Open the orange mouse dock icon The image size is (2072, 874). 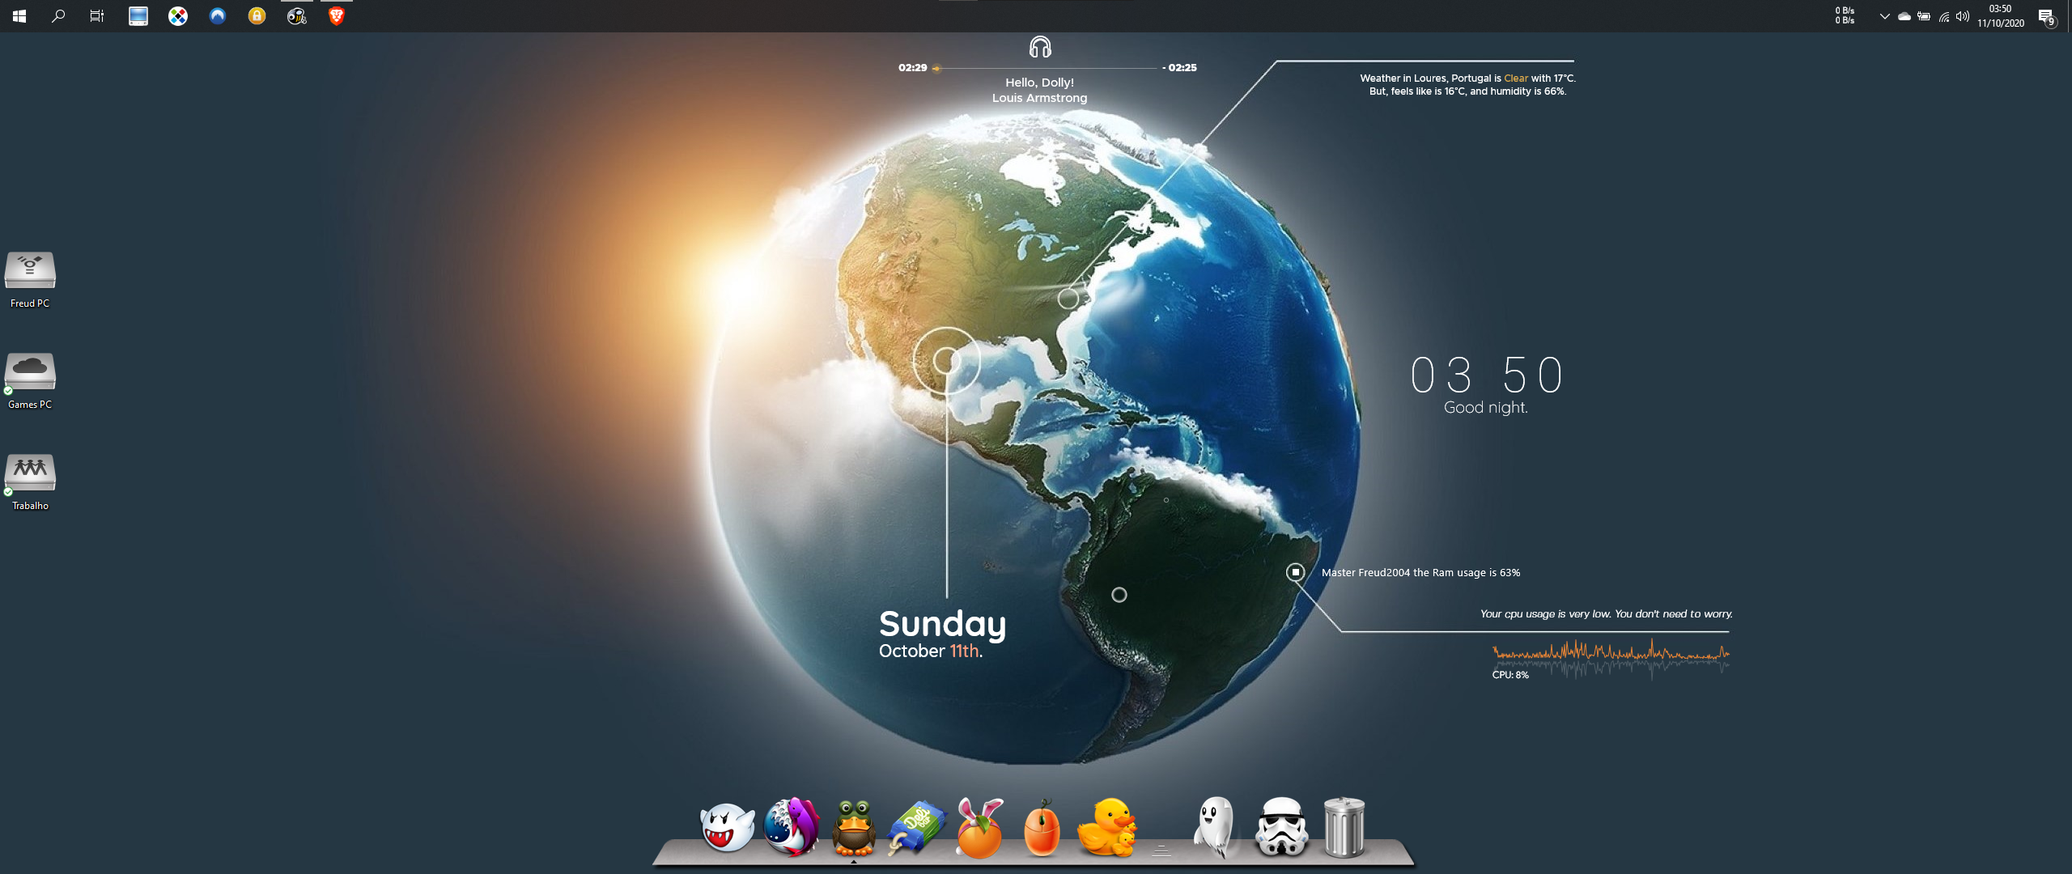pyautogui.click(x=1042, y=829)
